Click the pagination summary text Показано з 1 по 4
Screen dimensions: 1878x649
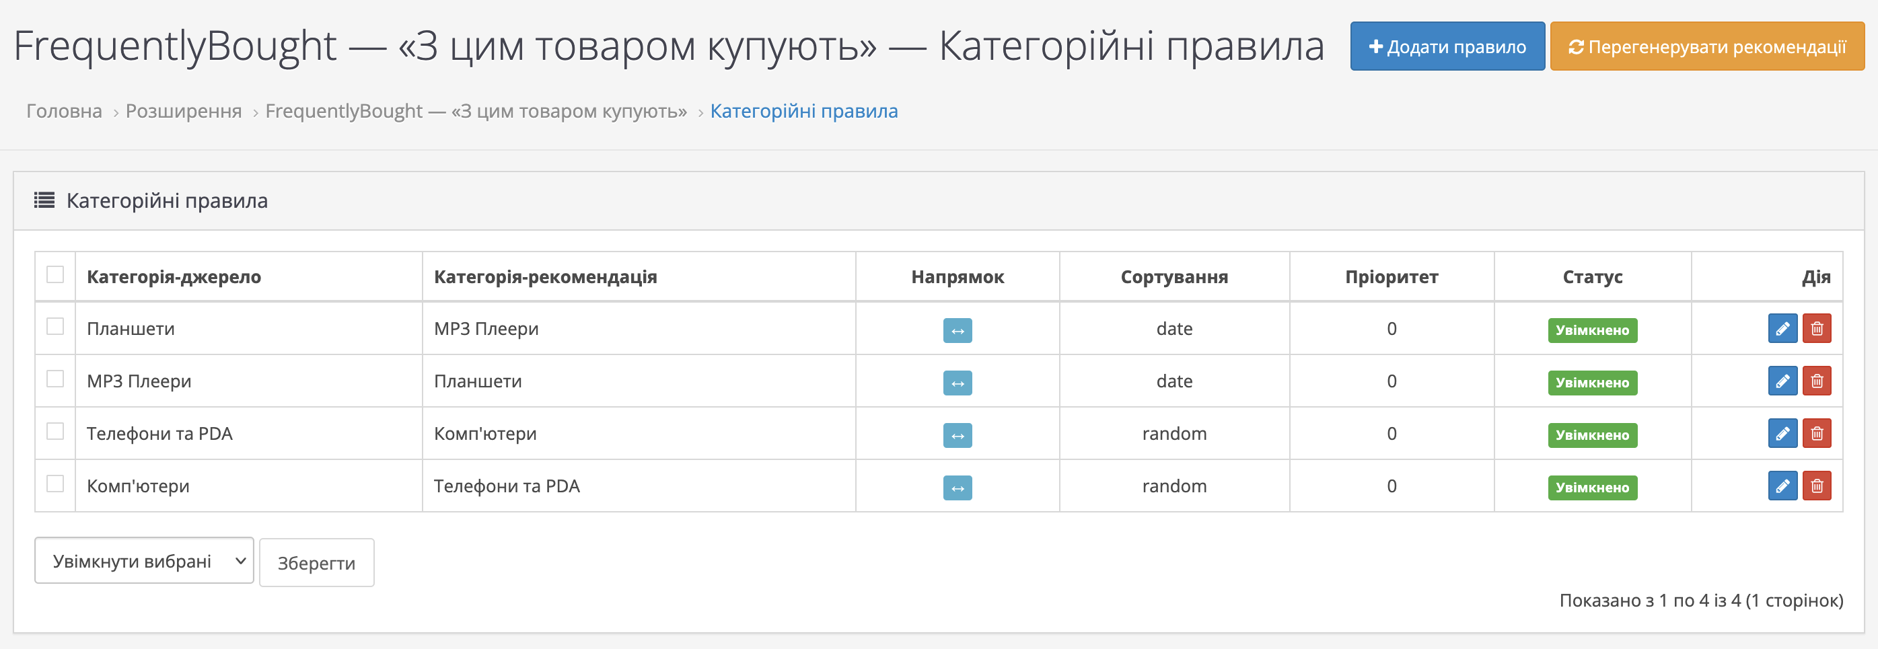point(1701,600)
